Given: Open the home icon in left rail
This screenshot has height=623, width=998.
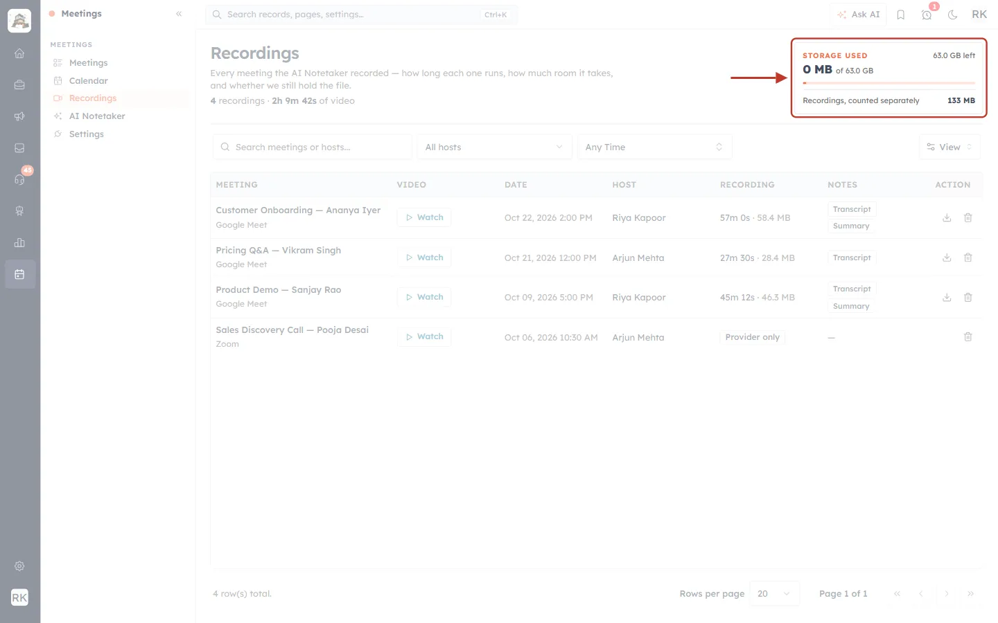Looking at the screenshot, I should (x=19, y=53).
